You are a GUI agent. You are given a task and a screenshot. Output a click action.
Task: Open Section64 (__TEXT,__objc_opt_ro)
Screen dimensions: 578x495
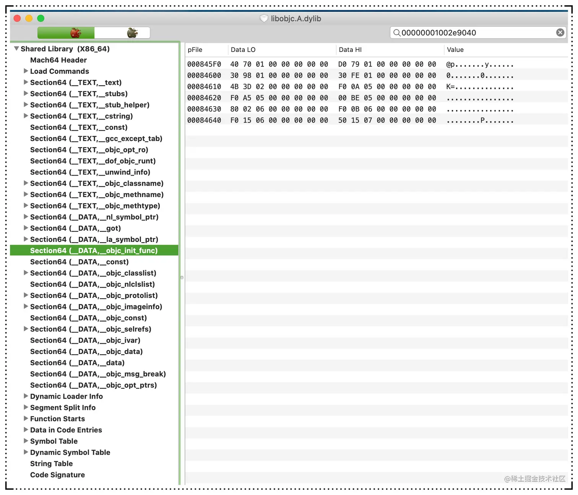click(89, 150)
